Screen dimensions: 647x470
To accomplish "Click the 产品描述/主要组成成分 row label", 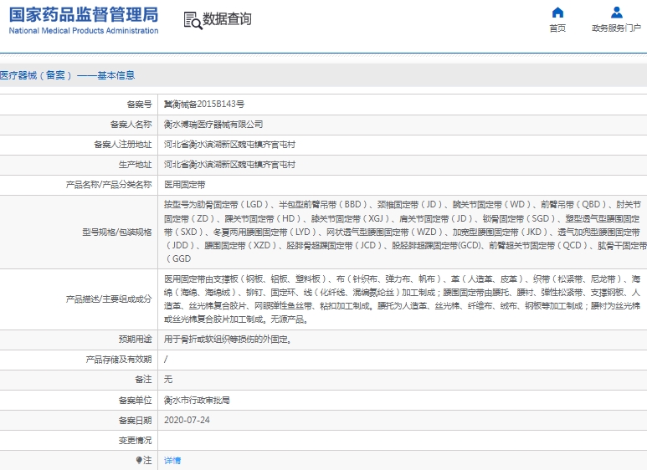I will coord(109,299).
